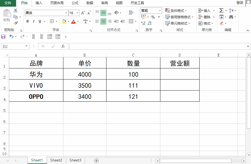Apply comma style

click(x=159, y=17)
